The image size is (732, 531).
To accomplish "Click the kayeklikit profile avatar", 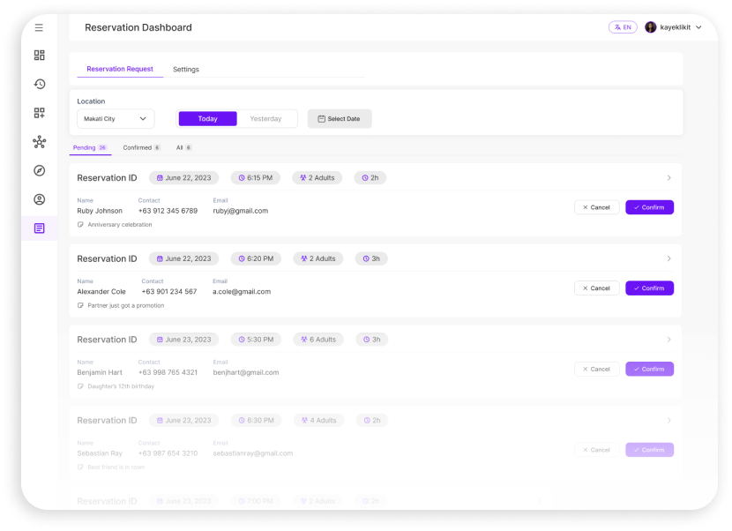I will tap(650, 27).
